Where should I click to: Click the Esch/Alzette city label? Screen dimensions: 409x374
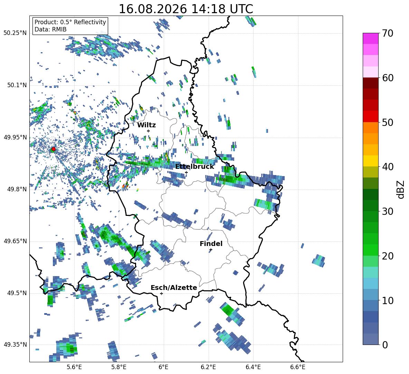click(x=174, y=288)
